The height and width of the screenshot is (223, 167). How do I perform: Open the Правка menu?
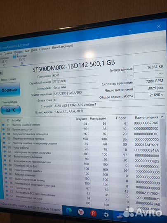coord(8,53)
